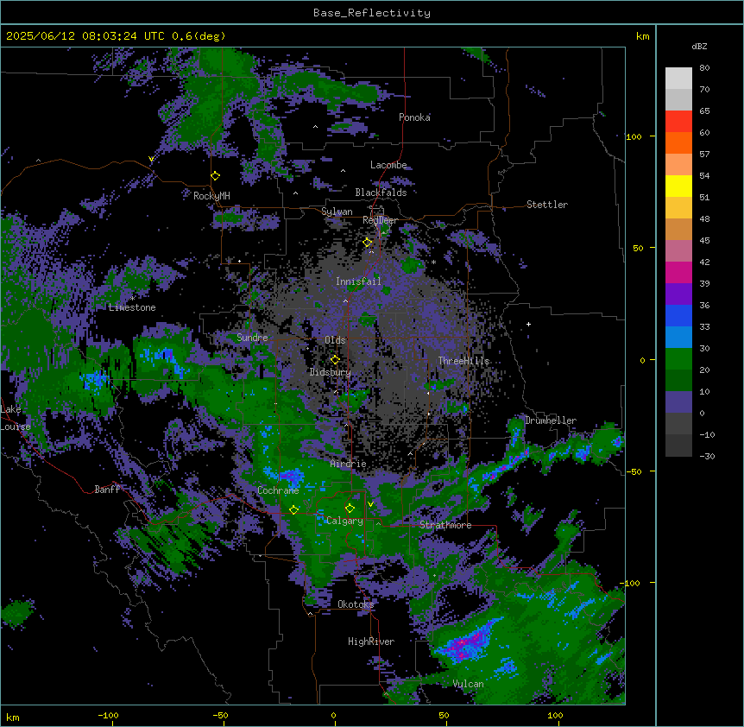Viewport: 744px width, 727px height.
Task: Click the Sundre town label
Action: point(252,338)
